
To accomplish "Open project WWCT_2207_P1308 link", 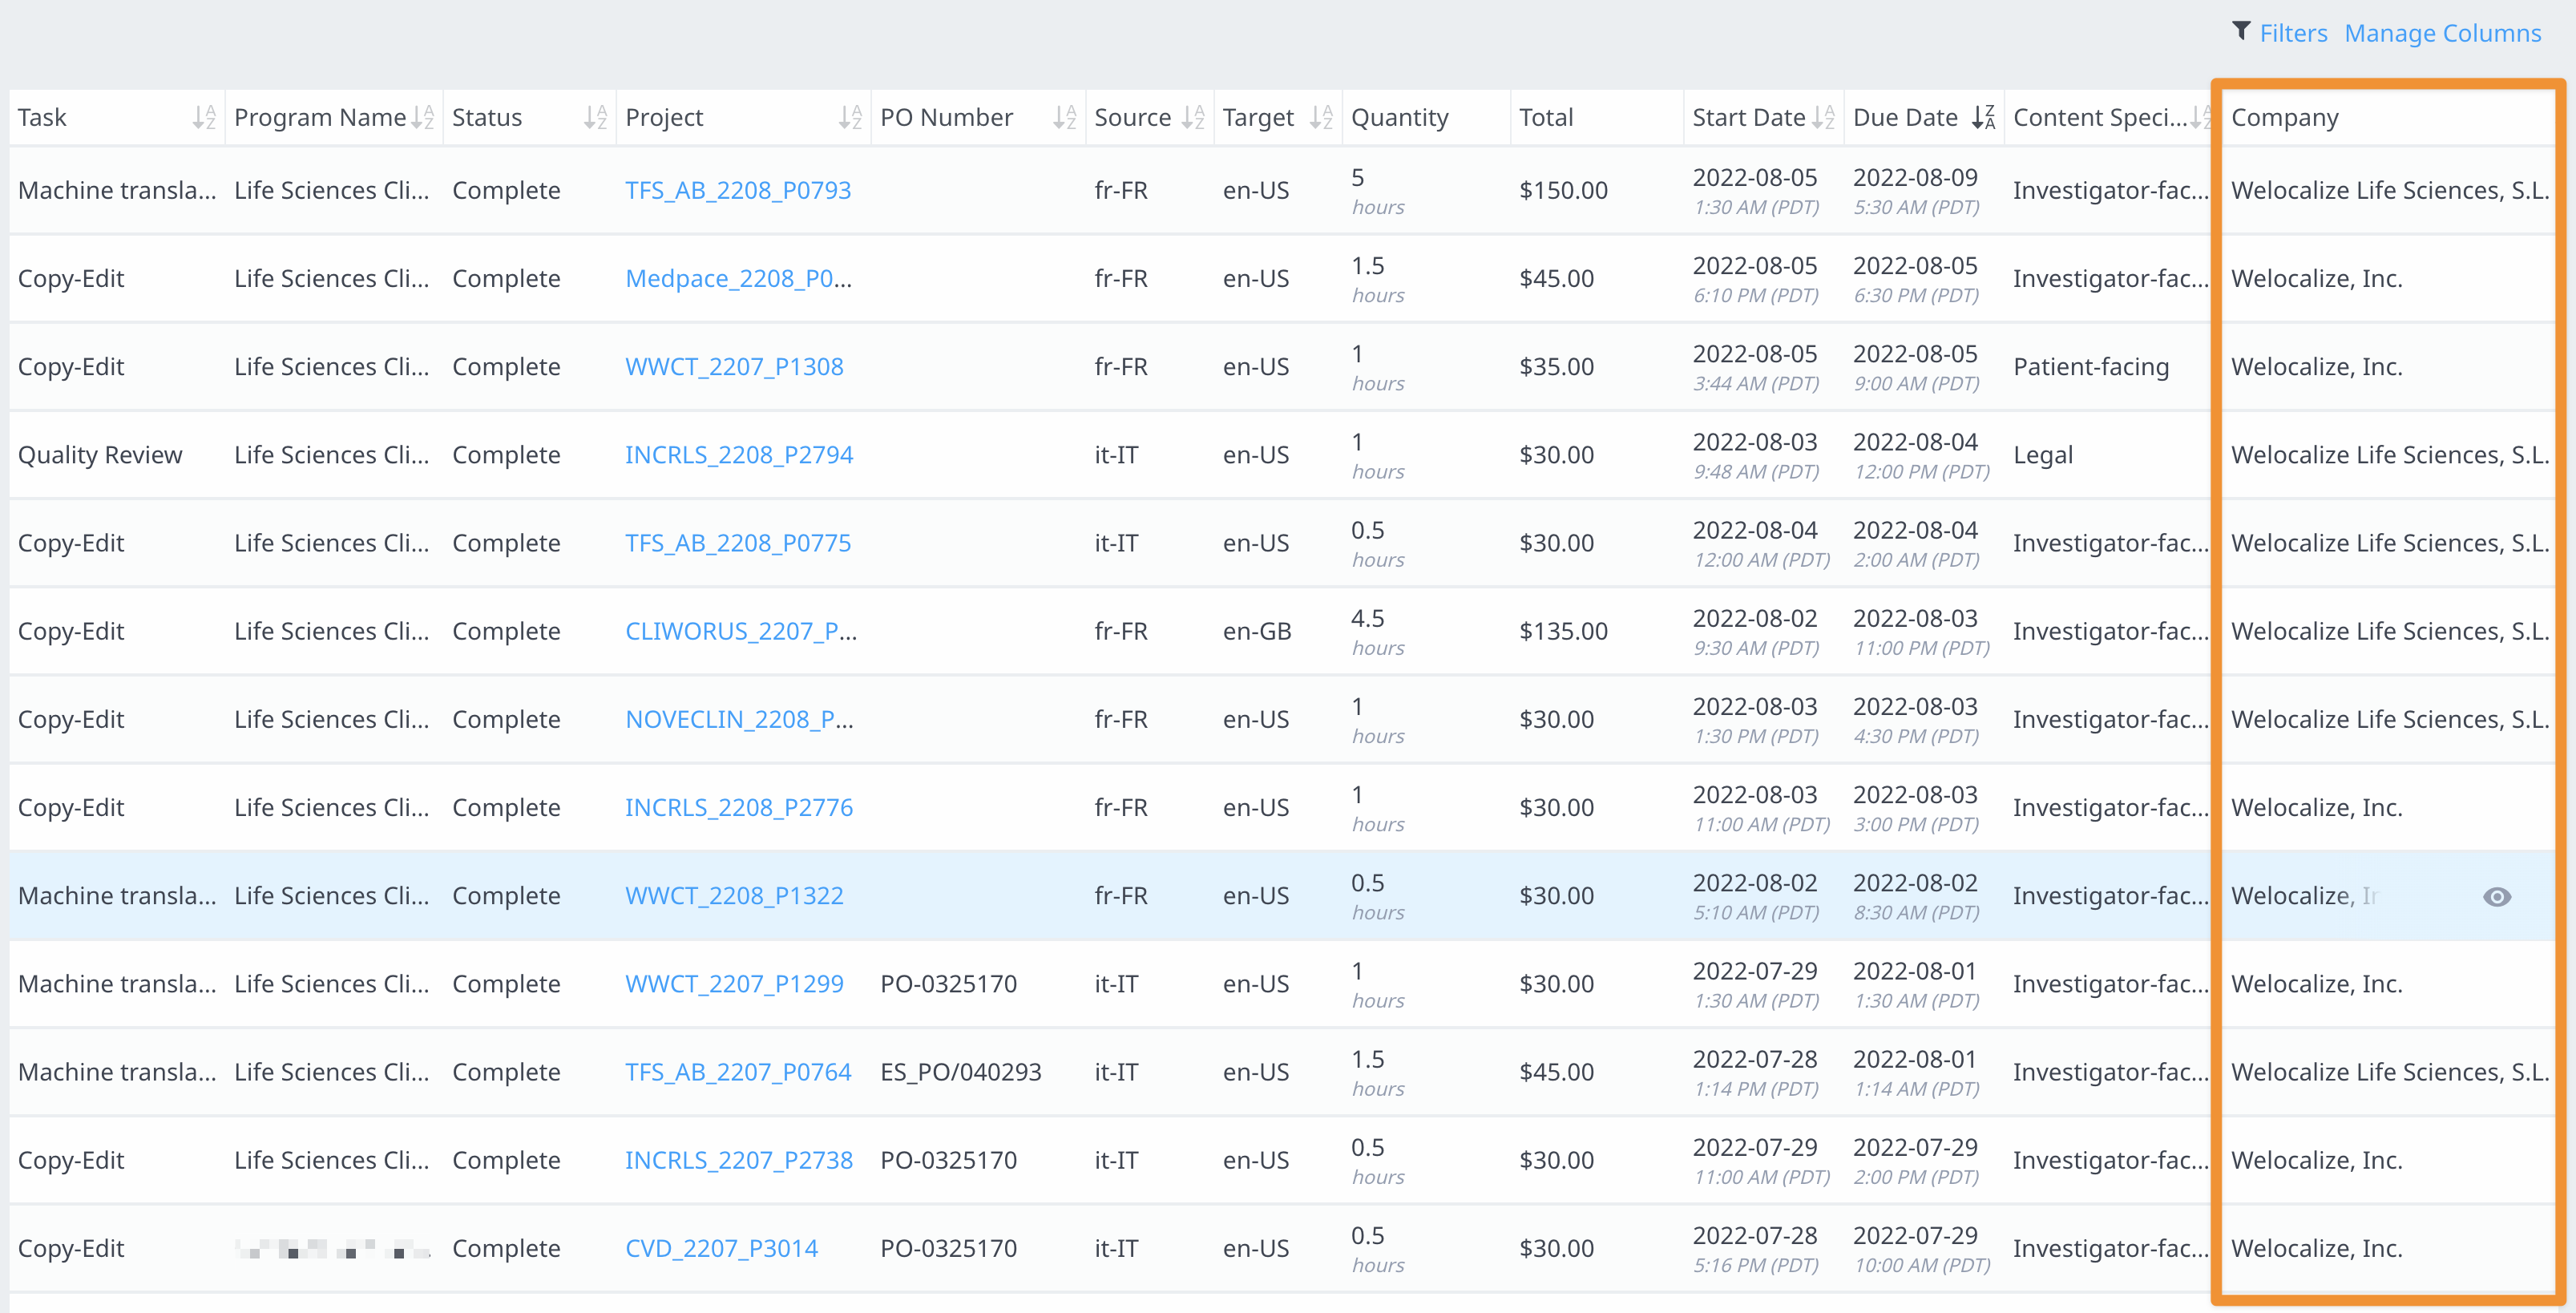I will pos(734,367).
